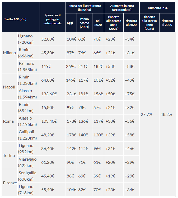
Task: Select the Gallipoli (1.228km) route cell
Action: 27,135
